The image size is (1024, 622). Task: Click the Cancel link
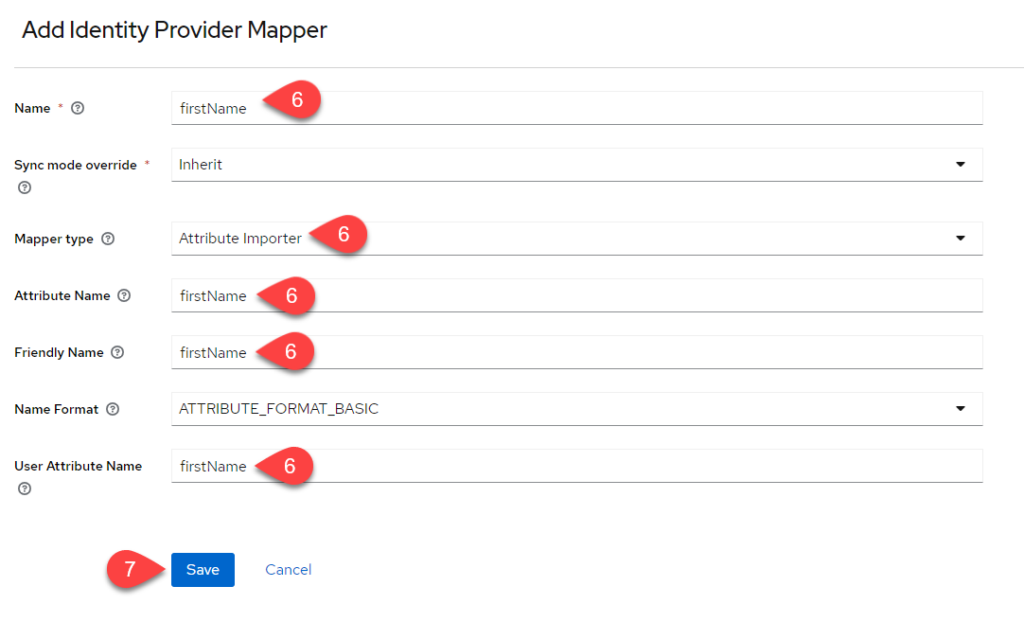[288, 570]
